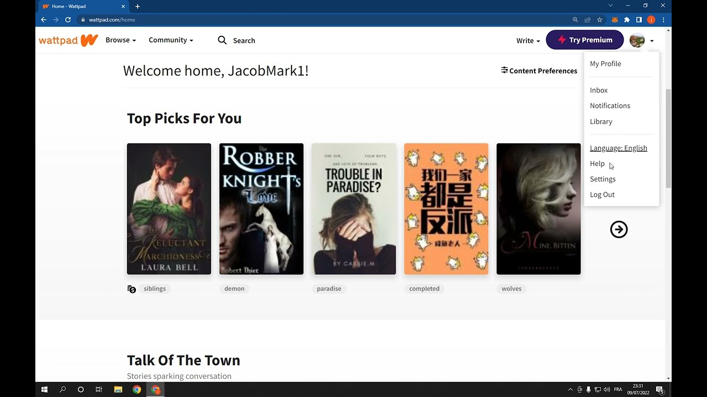Open Inbox from the profile menu
The width and height of the screenshot is (707, 397).
click(599, 90)
